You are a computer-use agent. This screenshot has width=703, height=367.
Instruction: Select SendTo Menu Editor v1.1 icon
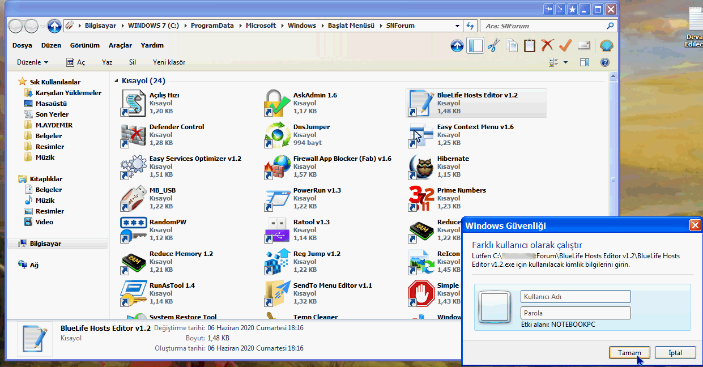click(278, 294)
